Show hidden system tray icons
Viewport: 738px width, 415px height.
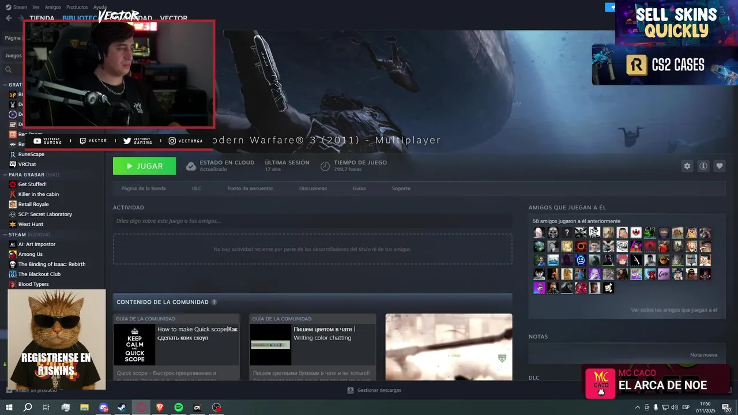(x=637, y=408)
